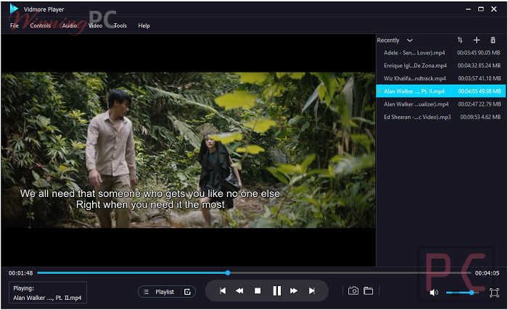Click the total duration 00:04:05 by seek bar
The width and height of the screenshot is (508, 310).
(x=487, y=273)
